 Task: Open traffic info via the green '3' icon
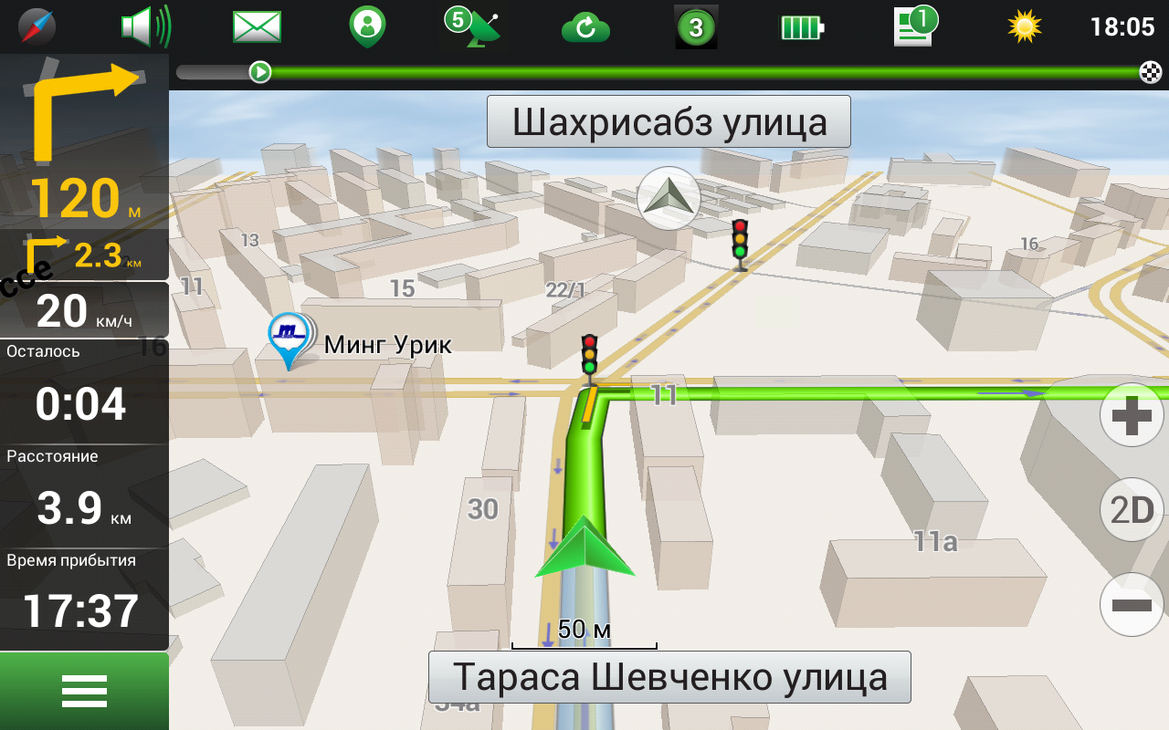click(695, 26)
